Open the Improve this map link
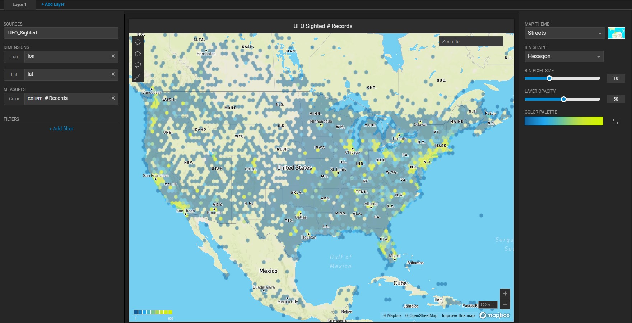Image resolution: width=632 pixels, height=323 pixels. 458,315
